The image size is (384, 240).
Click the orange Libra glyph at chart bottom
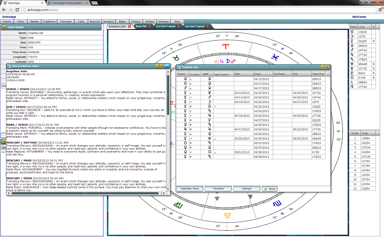227,217
